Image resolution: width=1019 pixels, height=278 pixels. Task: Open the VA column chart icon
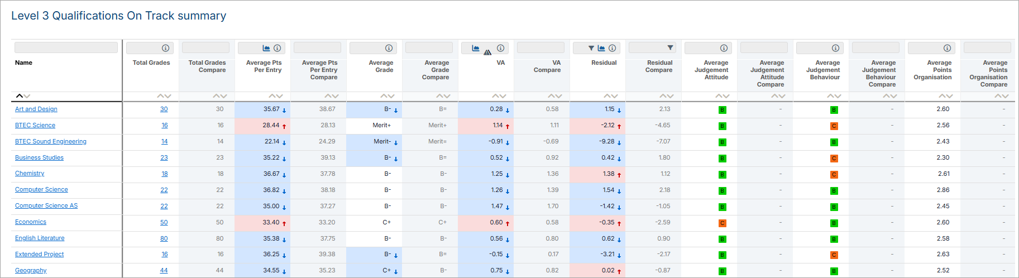click(475, 48)
